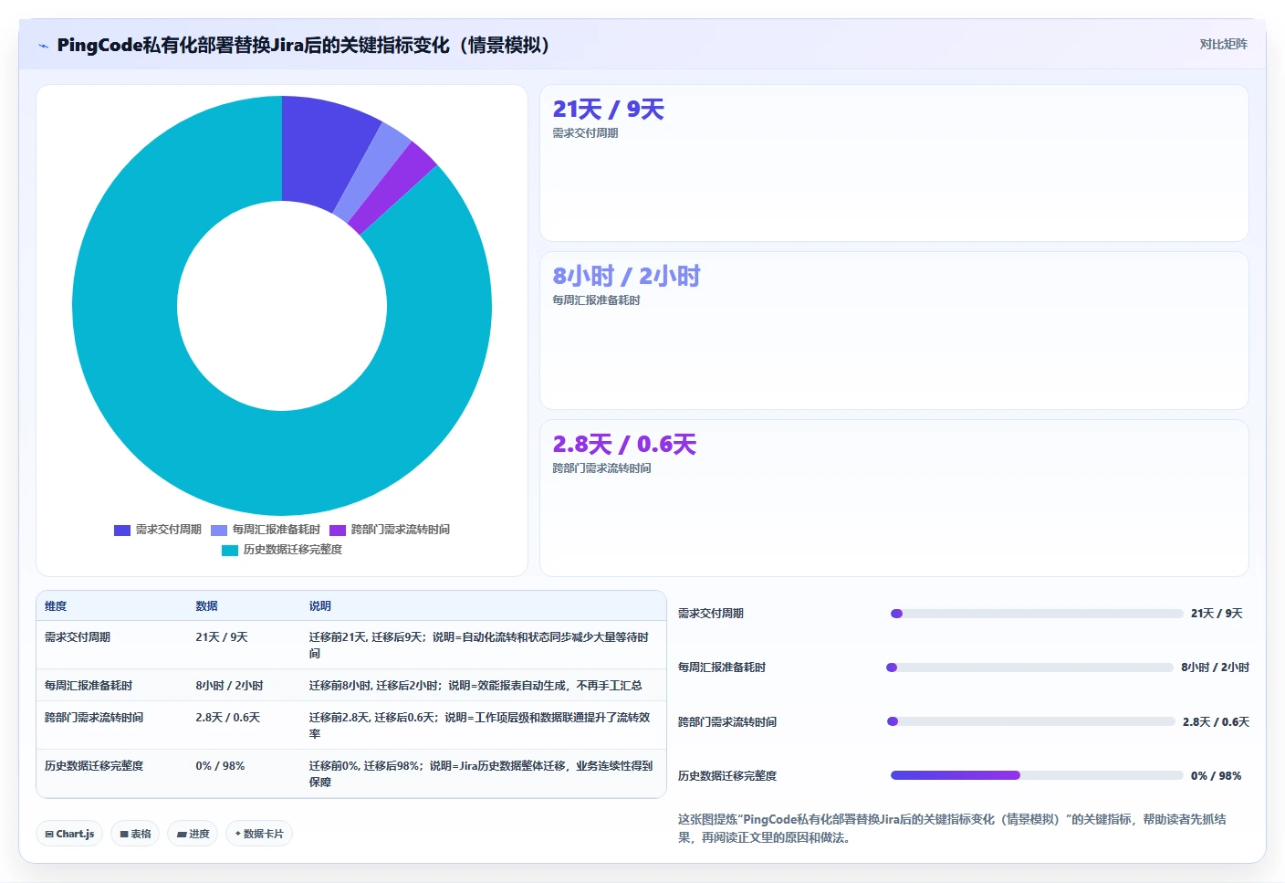Click the table value 0% / 98%
Screen dimensions: 1285x883
point(220,766)
